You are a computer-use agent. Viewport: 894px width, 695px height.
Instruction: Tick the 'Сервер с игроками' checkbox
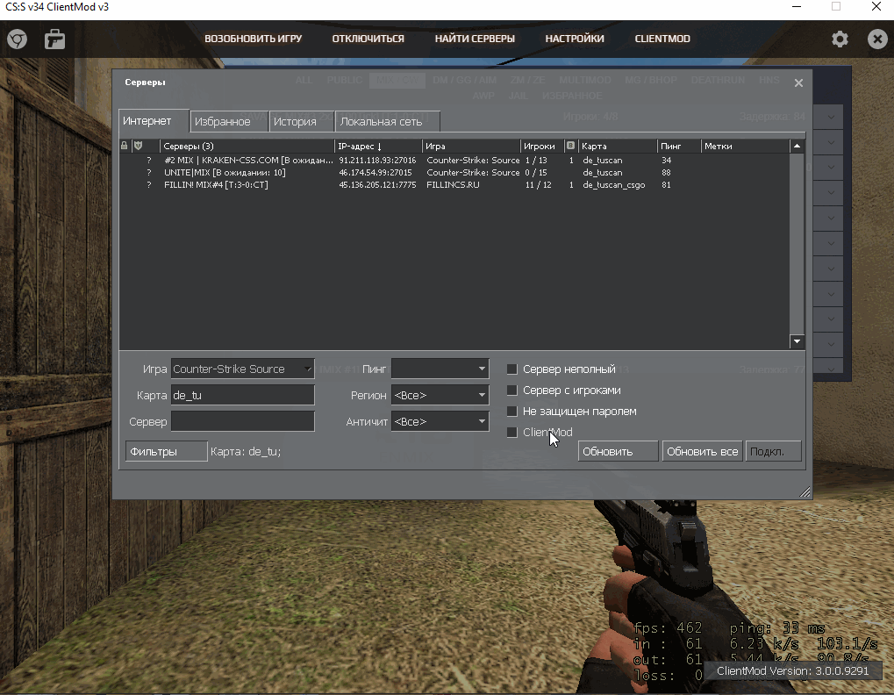pos(512,390)
